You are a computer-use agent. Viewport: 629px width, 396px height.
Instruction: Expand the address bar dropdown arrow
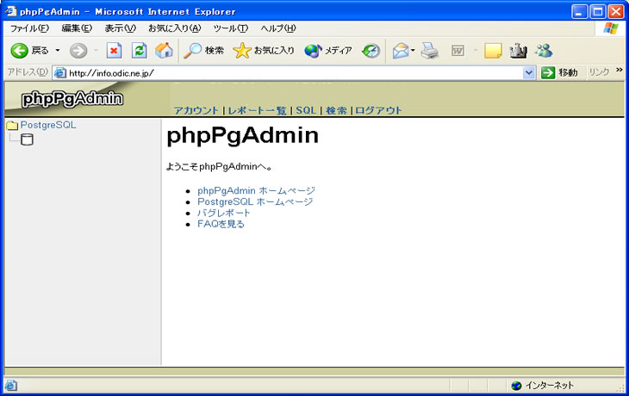[529, 73]
